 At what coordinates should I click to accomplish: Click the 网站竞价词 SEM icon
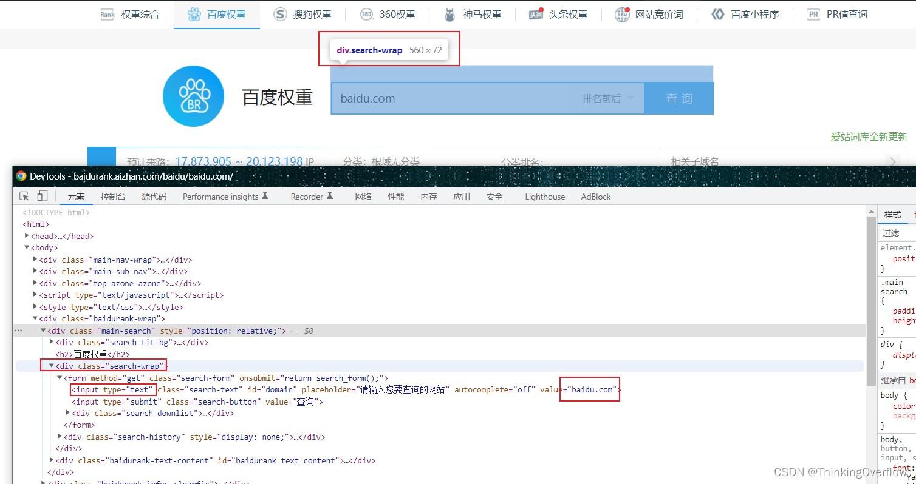[622, 15]
